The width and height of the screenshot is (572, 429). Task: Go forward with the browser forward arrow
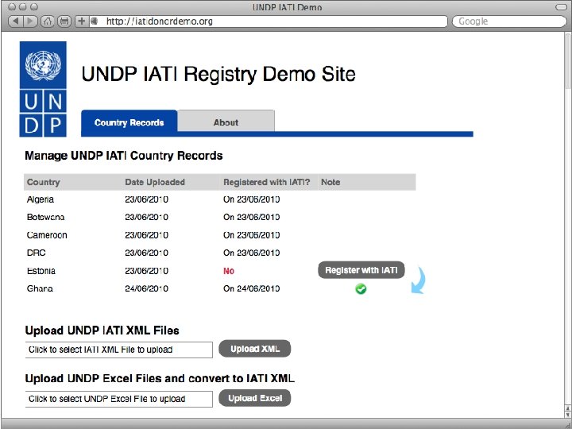coord(30,21)
